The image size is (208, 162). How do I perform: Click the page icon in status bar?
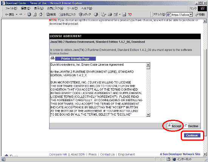point(3,159)
